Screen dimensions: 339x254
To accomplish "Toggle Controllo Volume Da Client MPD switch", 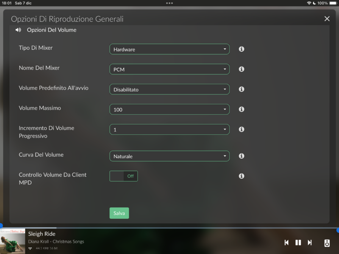I will point(123,176).
